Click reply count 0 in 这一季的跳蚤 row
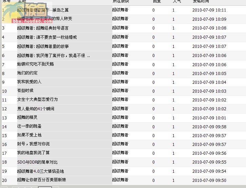 click(x=153, y=127)
